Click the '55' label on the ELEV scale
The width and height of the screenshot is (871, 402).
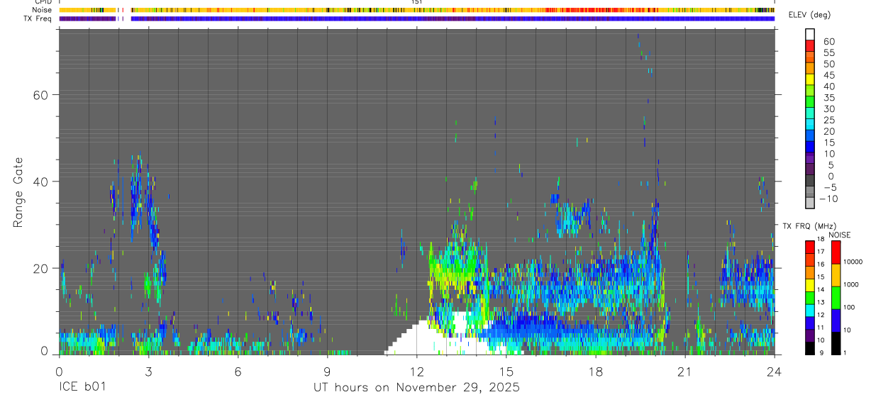tap(828, 53)
